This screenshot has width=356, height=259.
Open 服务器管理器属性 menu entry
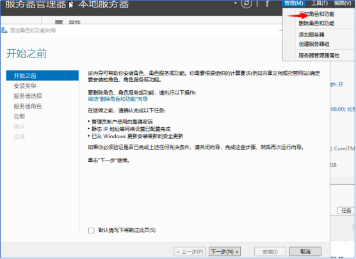(x=319, y=56)
